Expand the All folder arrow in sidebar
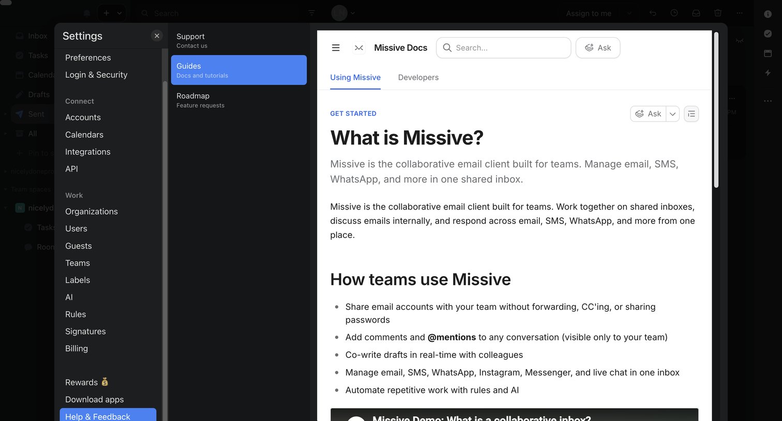Screen dimensions: 782x421 (x=6, y=133)
